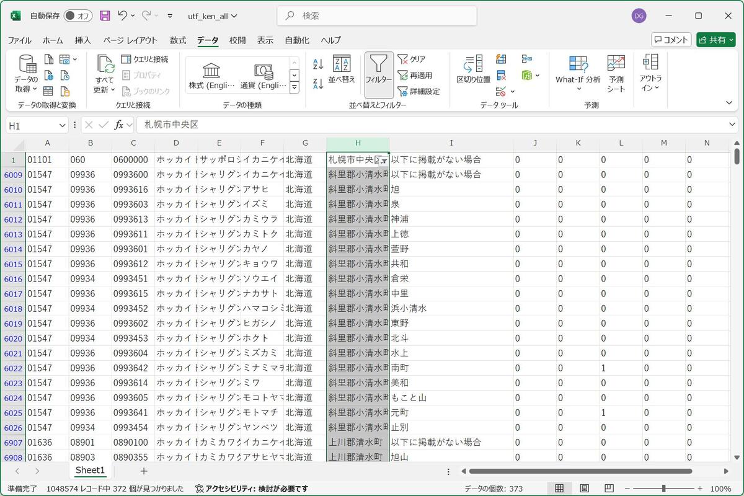Click cell containing 浜小清水
The height and width of the screenshot is (496, 744).
click(451, 309)
